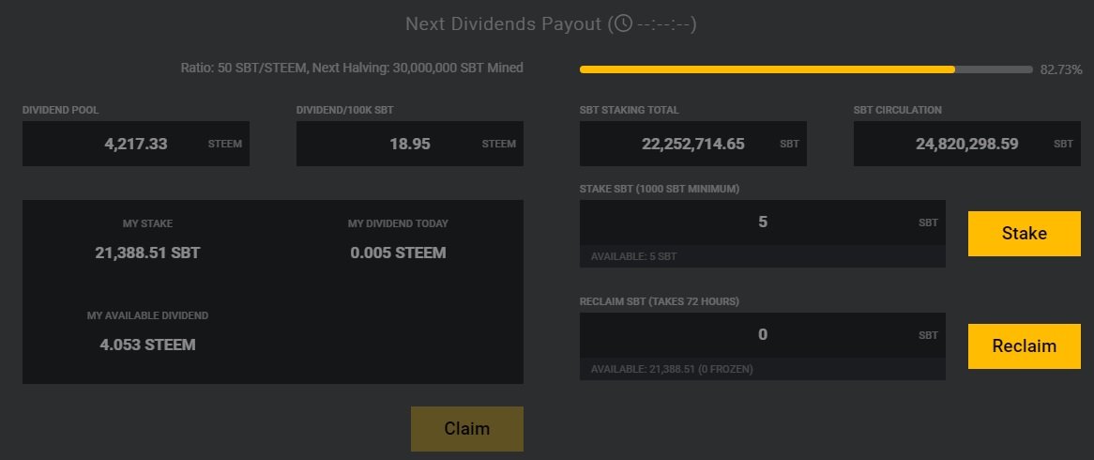Click 'STAKE SBT (1000 SBT MINIMUM)' label
Viewport: 1094px width, 460px height.
click(660, 190)
